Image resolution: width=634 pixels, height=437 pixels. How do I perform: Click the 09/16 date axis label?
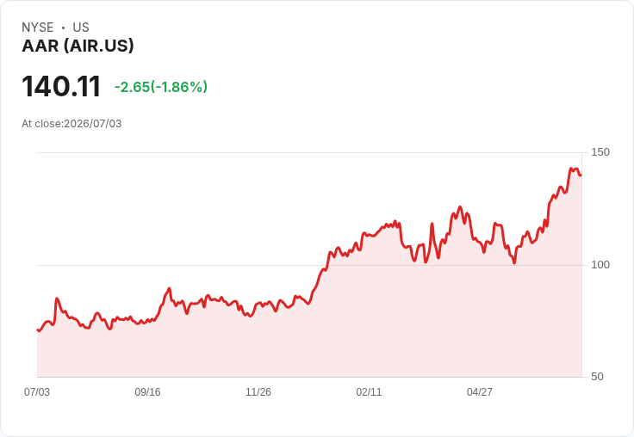[x=147, y=392]
